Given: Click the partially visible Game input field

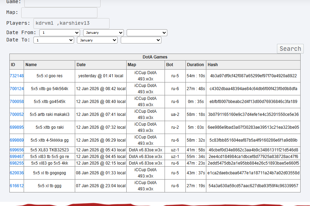Looking at the screenshot, I should pyautogui.click(x=62, y=3).
